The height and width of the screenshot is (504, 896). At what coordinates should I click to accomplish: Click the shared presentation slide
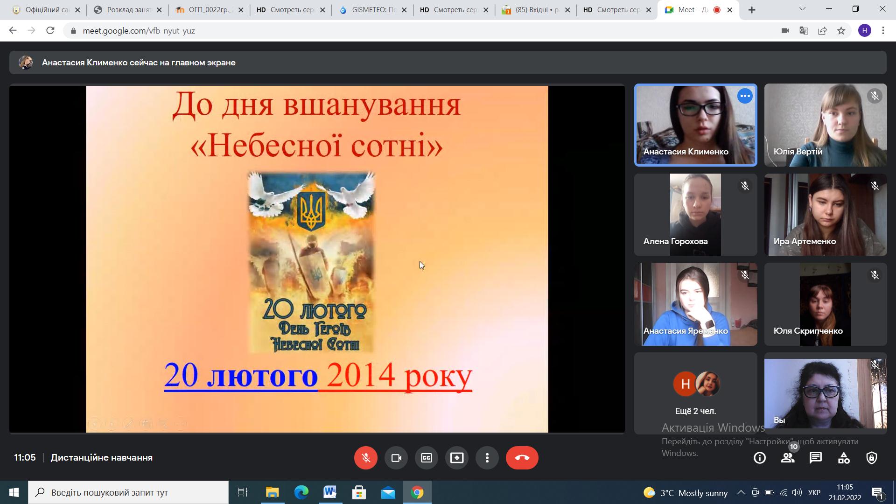pos(317,259)
